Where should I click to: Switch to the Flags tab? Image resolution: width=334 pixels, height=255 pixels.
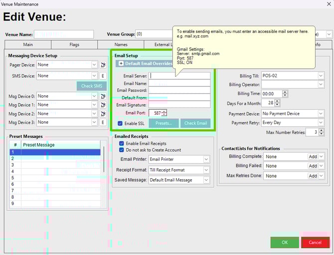[74, 45]
